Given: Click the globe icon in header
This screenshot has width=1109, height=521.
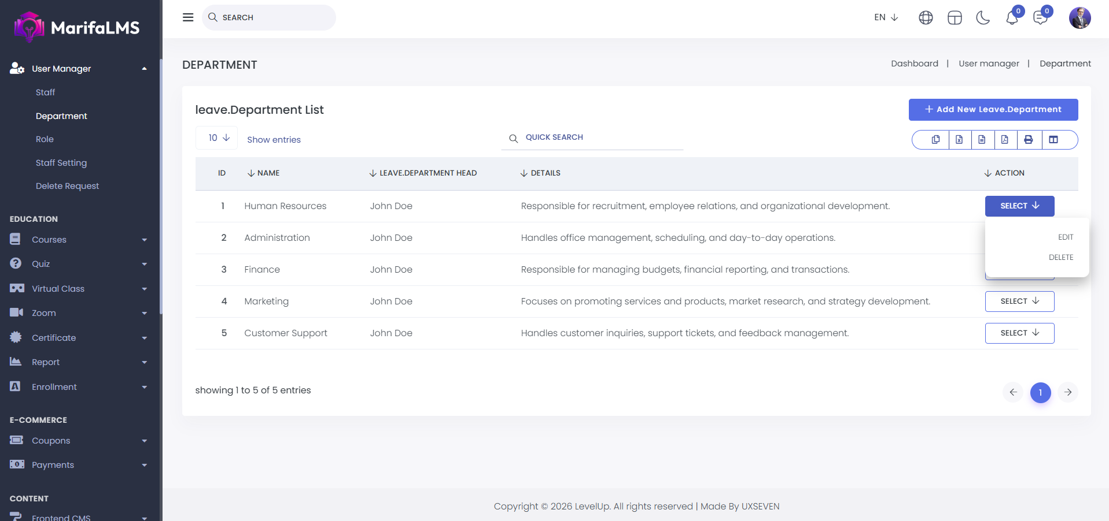Looking at the screenshot, I should tap(926, 18).
